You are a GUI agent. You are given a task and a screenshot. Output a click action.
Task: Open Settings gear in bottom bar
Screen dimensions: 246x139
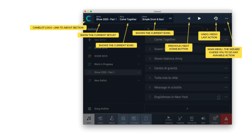(215, 119)
